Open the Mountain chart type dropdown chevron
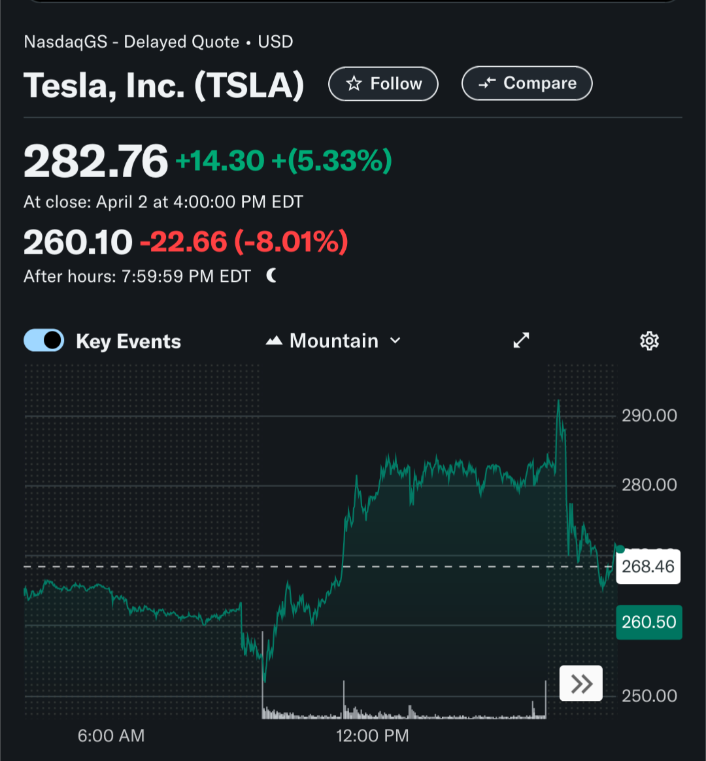Image resolution: width=706 pixels, height=761 pixels. click(x=395, y=341)
